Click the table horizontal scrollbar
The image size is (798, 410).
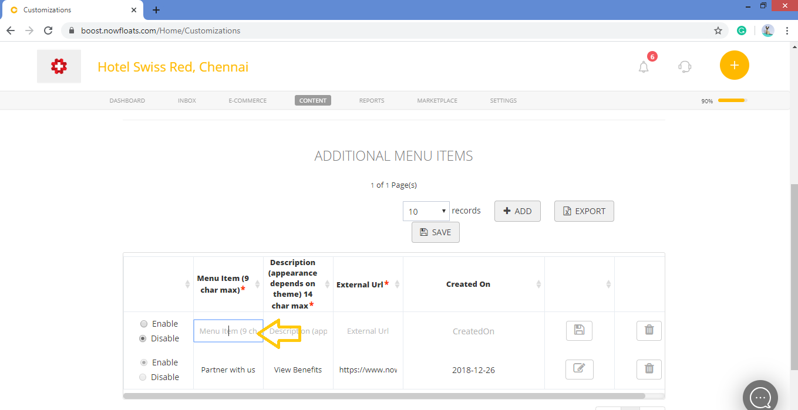click(384, 396)
